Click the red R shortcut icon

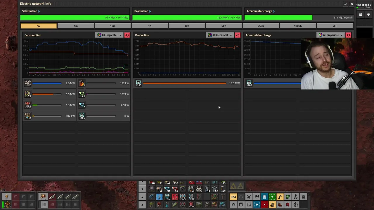pos(288,204)
